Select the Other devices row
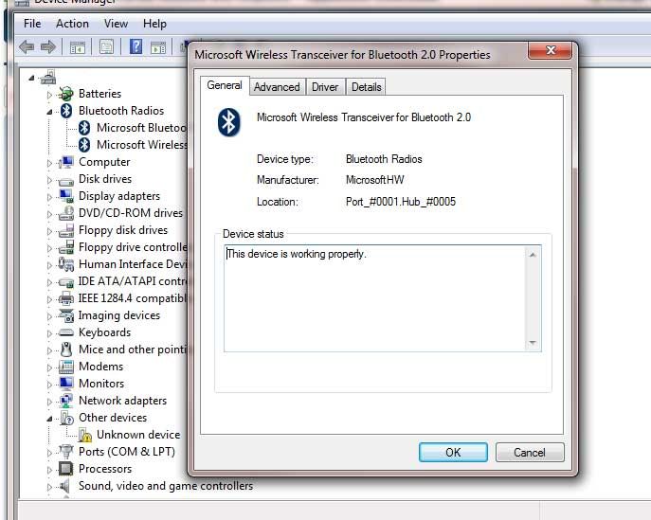The image size is (651, 520). (102, 418)
